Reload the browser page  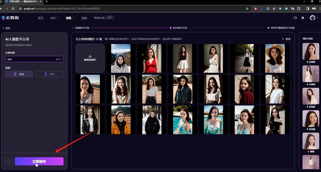13,8
